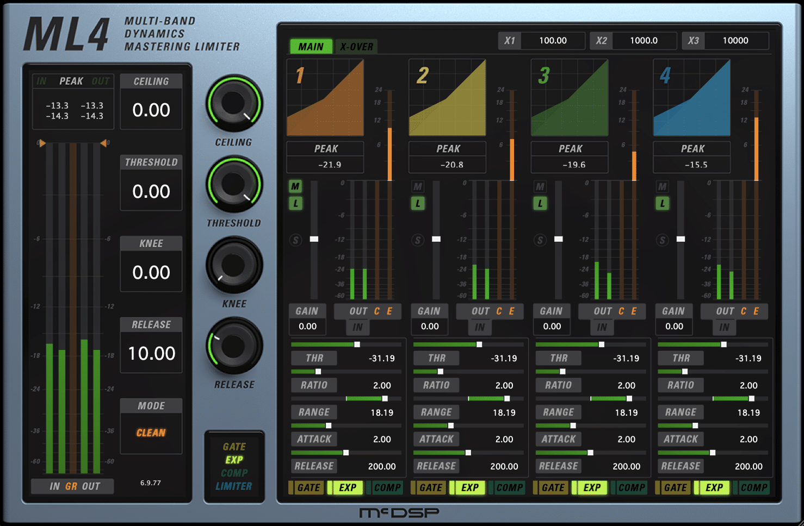Click the LIMITER label in the mode indicator
The image size is (804, 526).
(x=234, y=486)
